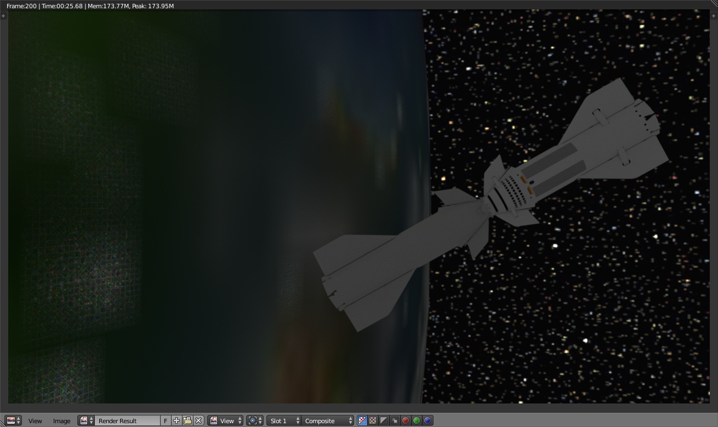Expand the left tool shelf plus tab
The height and width of the screenshot is (427, 718).
click(x=3, y=15)
